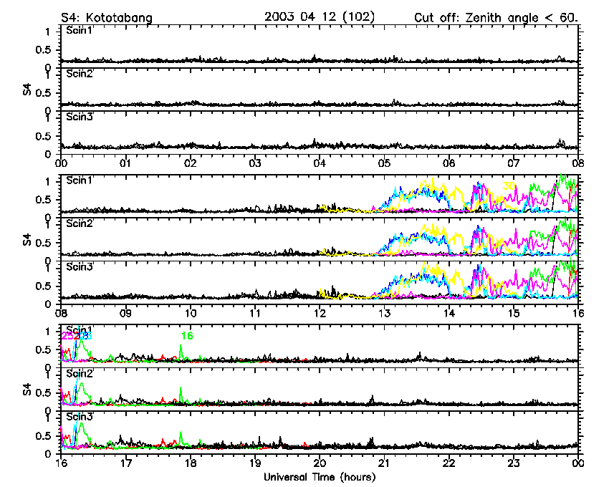This screenshot has width=609, height=487.
Task: Click the S4 axis label of the 00–08 block
Action: click(27, 90)
